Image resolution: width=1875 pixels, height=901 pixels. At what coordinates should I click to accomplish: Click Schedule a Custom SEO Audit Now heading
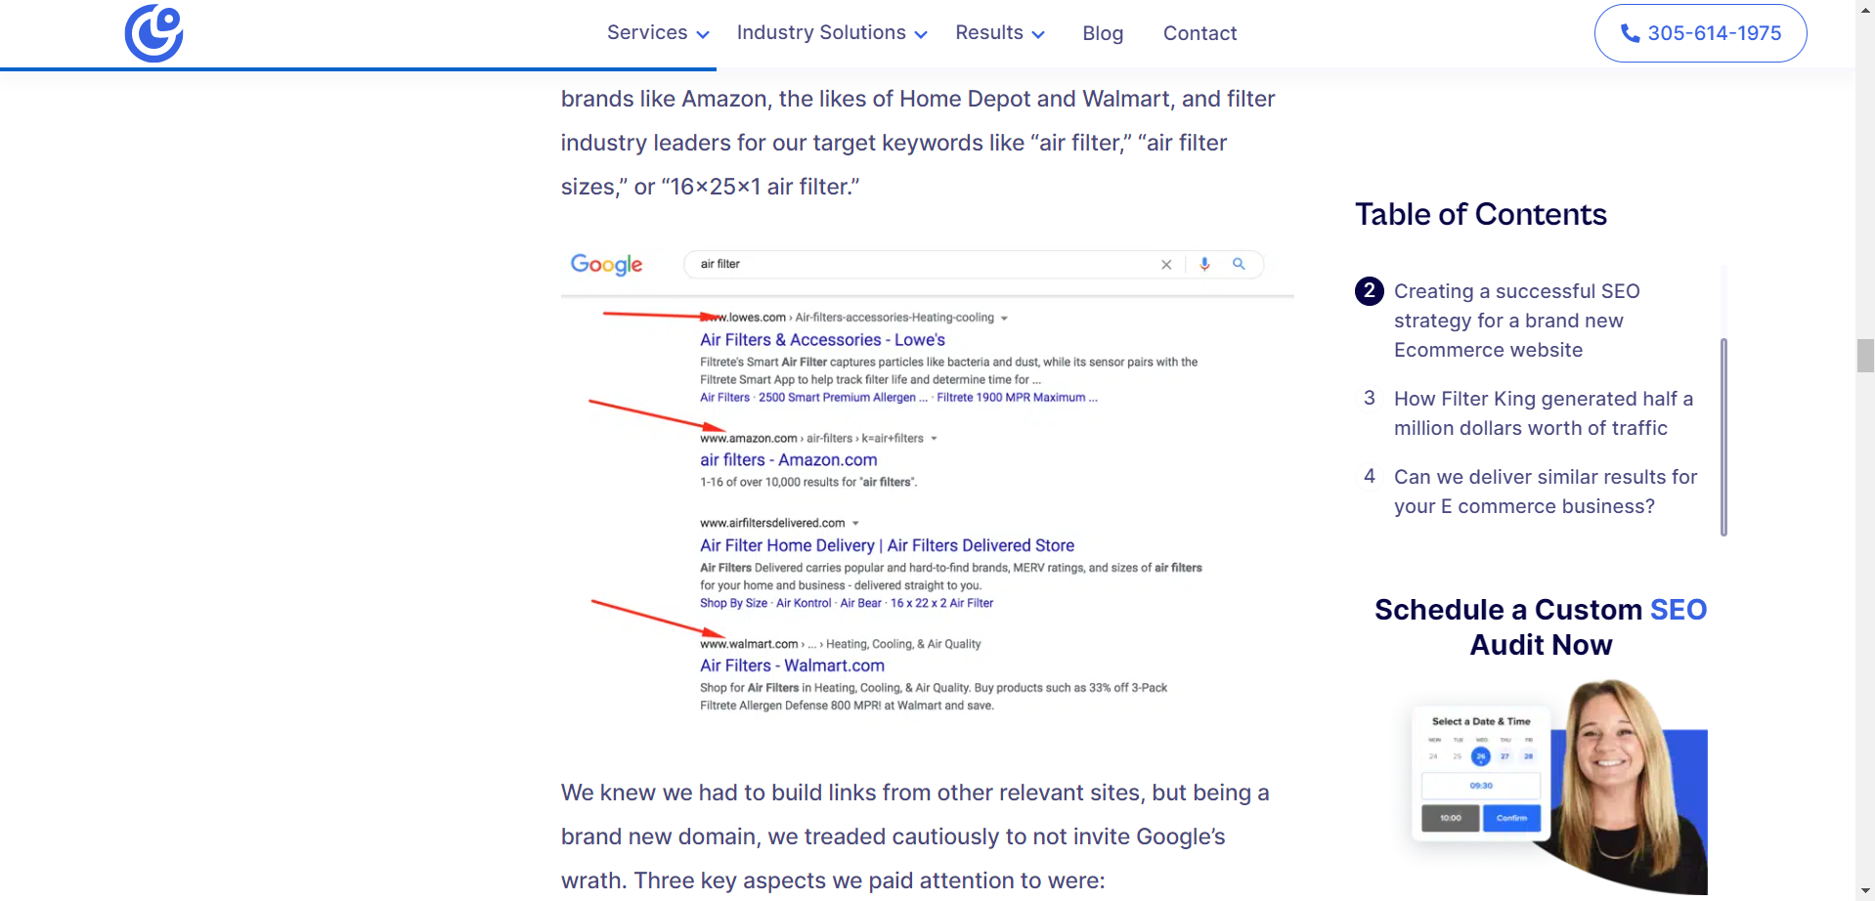(x=1541, y=627)
